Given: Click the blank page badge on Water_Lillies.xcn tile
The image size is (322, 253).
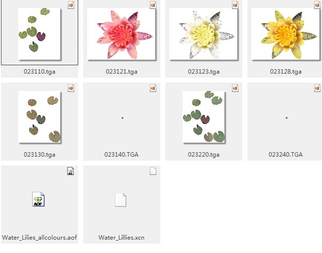Looking at the screenshot, I should click(x=153, y=171).
